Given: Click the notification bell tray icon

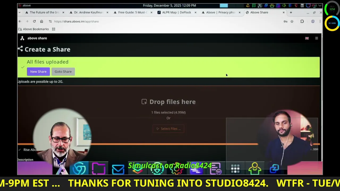Looking at the screenshot, I should pos(248,6).
